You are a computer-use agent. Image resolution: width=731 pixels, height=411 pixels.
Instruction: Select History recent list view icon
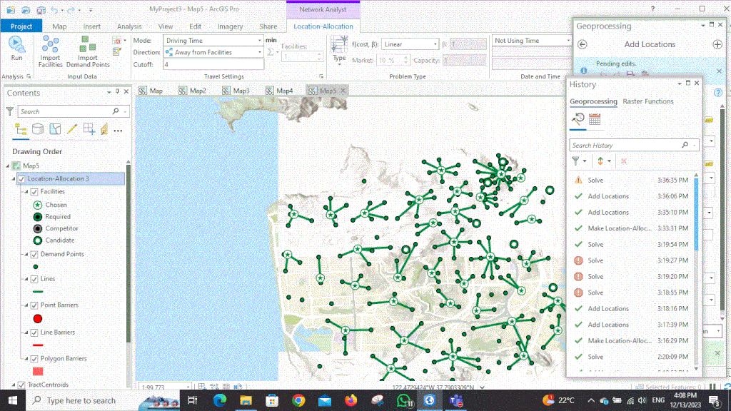(578, 119)
